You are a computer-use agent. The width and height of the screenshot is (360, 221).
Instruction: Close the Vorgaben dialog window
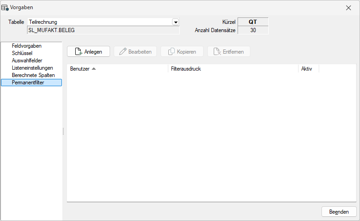[x=349, y=8]
